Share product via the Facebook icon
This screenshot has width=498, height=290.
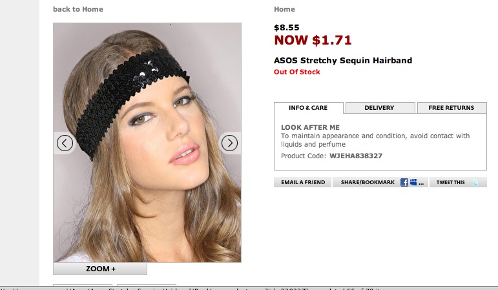coord(404,182)
